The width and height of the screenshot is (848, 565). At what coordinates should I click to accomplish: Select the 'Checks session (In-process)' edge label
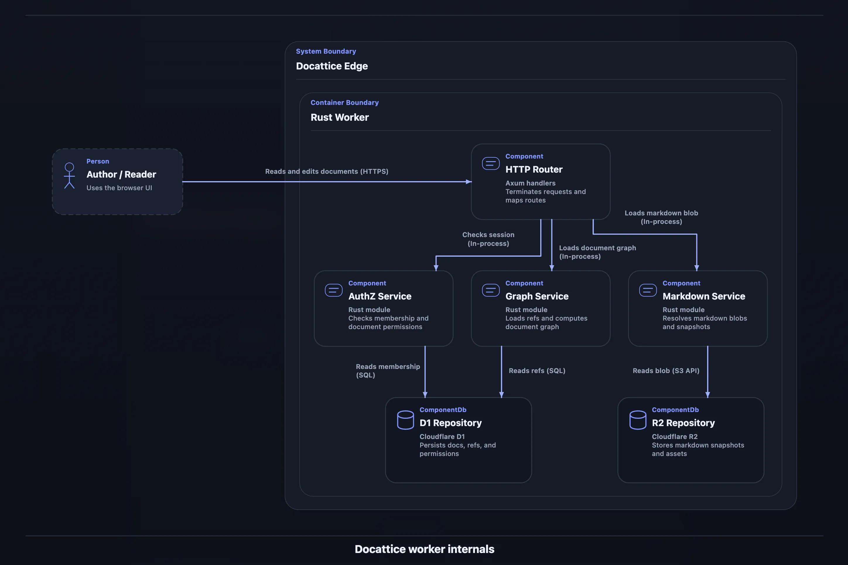[488, 239]
